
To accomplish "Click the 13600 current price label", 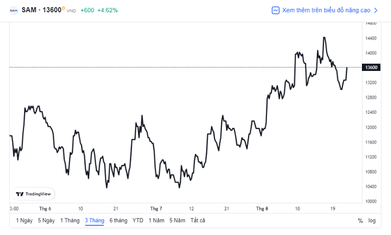I will click(x=371, y=68).
